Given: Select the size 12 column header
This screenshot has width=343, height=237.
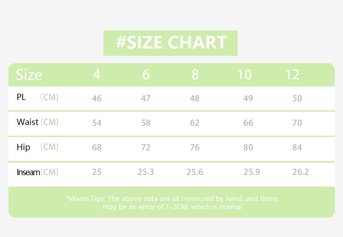Looking at the screenshot, I should 292,74.
